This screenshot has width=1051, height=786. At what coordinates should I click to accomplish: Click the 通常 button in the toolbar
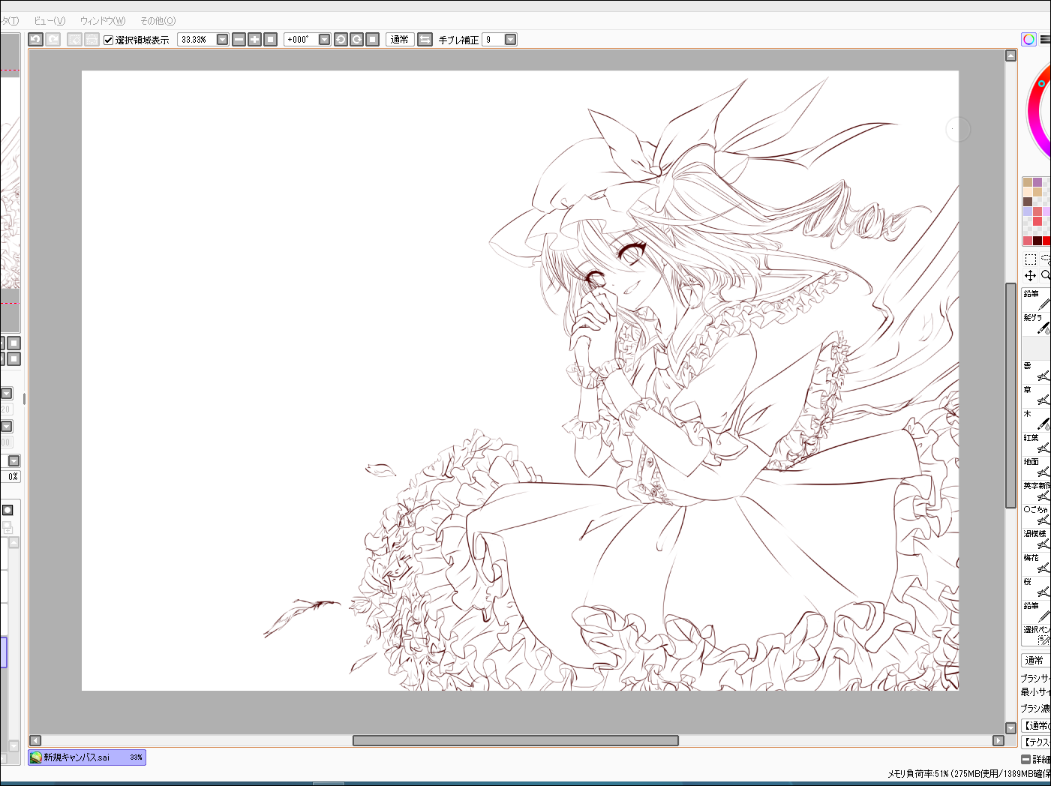pyautogui.click(x=400, y=40)
